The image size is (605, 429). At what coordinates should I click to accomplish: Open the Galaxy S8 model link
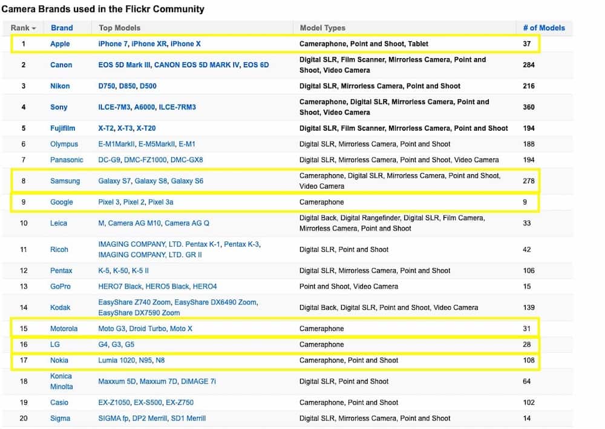(x=151, y=181)
